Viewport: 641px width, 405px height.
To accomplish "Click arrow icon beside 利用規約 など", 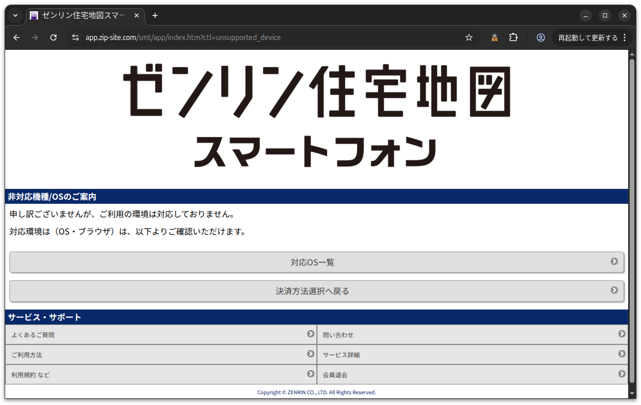I will click(x=311, y=374).
